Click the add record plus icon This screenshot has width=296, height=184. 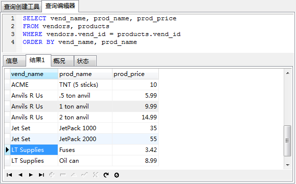coord(52,175)
